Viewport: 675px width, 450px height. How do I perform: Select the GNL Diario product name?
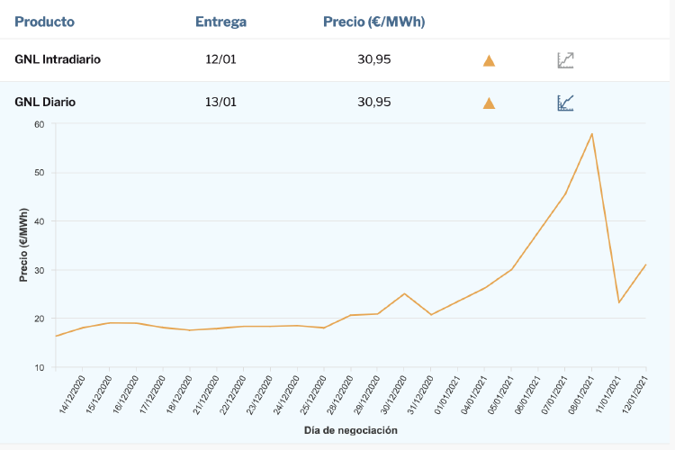[x=45, y=102]
